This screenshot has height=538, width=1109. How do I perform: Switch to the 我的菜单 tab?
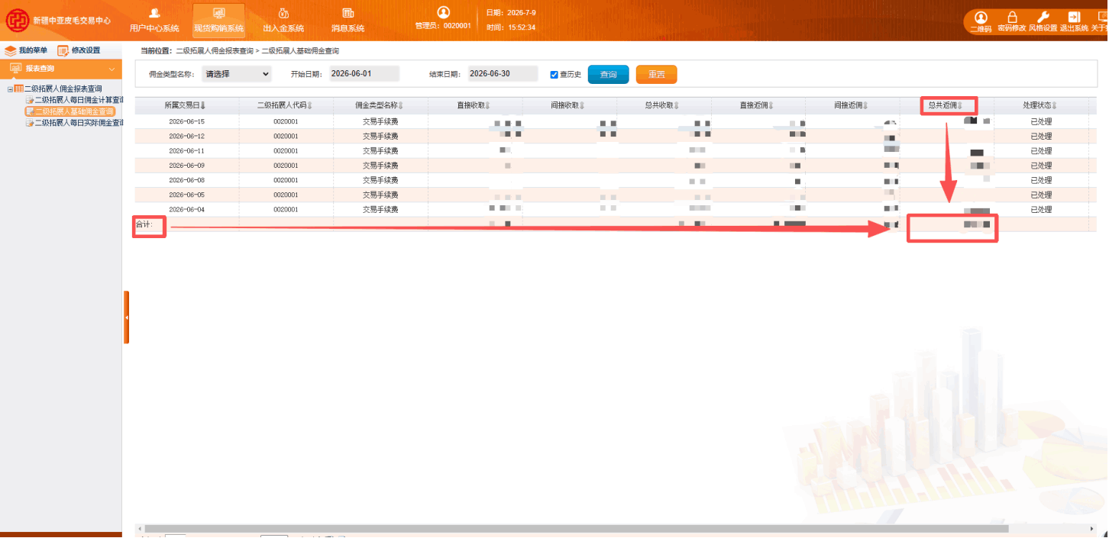point(26,50)
